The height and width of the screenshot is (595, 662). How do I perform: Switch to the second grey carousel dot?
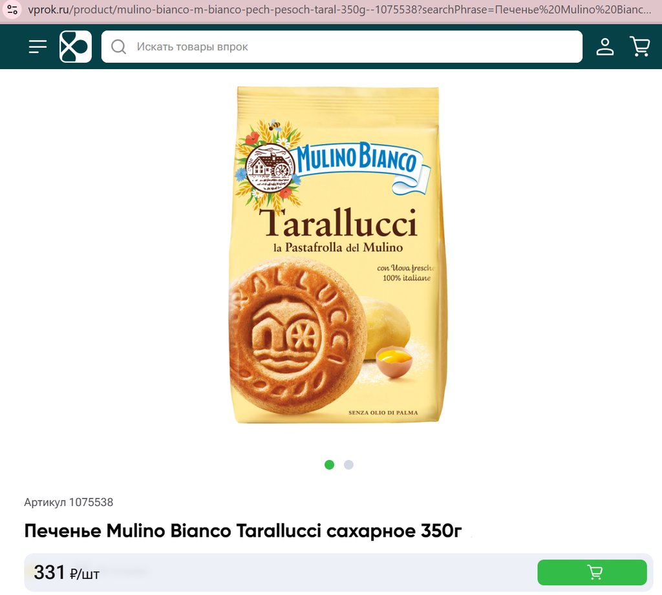pos(348,465)
